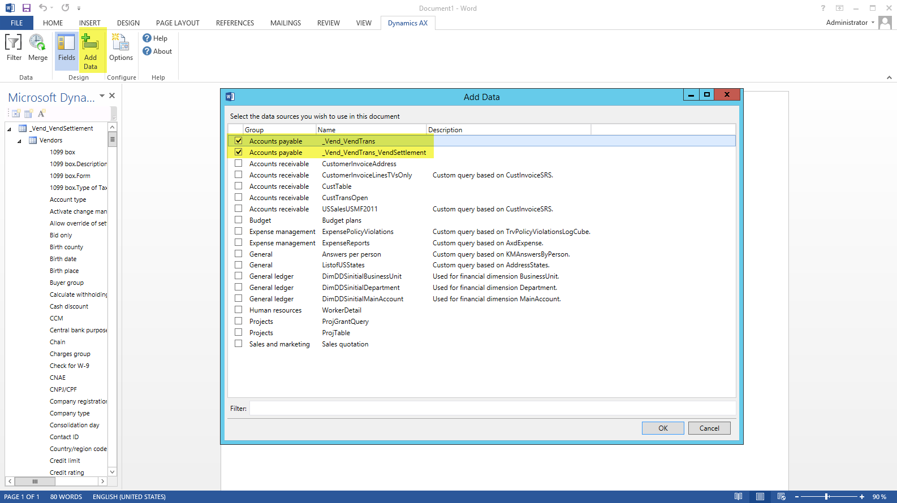Screen dimensions: 897x503
Task: Open the Microsoft Dynamics pane options dropdown
Action: (102, 96)
